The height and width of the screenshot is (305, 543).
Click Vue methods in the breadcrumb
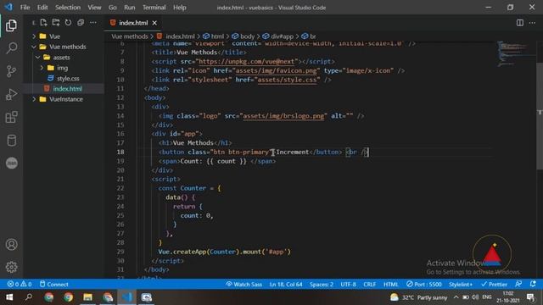(130, 36)
